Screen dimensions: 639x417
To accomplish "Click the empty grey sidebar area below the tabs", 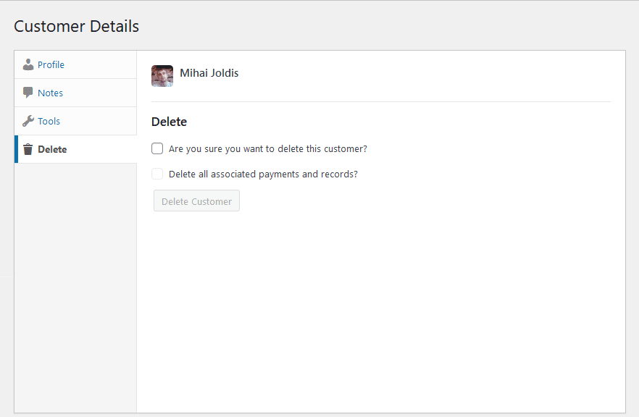I will point(75,290).
